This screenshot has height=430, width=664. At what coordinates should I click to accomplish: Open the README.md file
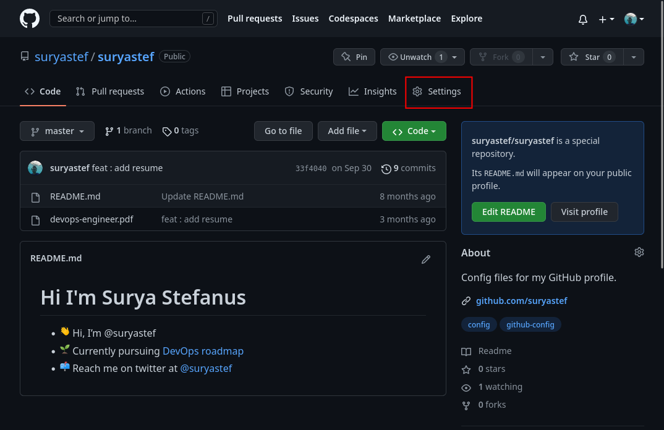[x=75, y=196]
